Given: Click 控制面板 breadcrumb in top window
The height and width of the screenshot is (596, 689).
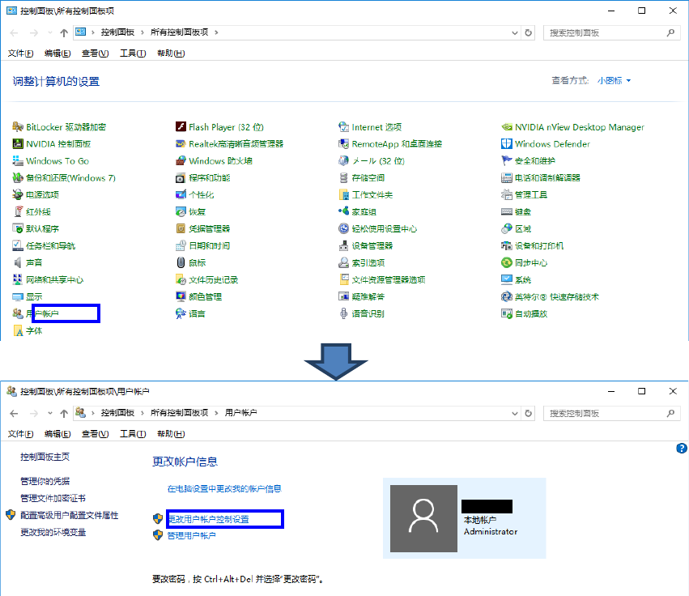Looking at the screenshot, I should (117, 32).
